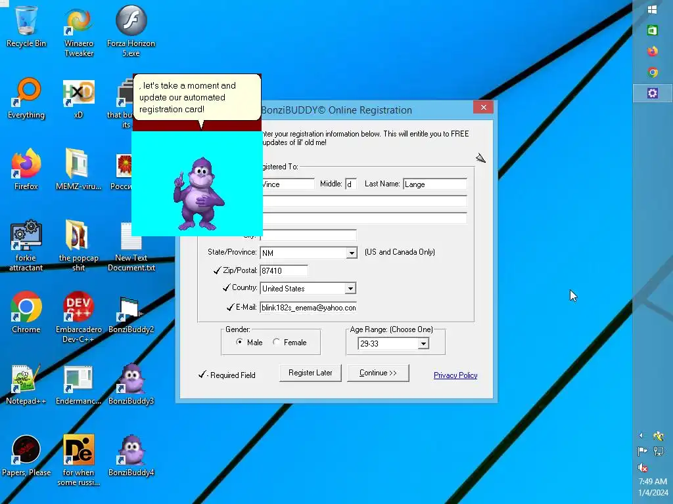Image resolution: width=673 pixels, height=504 pixels.
Task: Launch the BonziBuddy4 shortcut
Action: (x=131, y=456)
